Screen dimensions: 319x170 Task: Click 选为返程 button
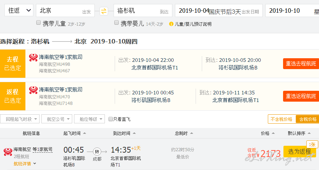(x=299, y=152)
